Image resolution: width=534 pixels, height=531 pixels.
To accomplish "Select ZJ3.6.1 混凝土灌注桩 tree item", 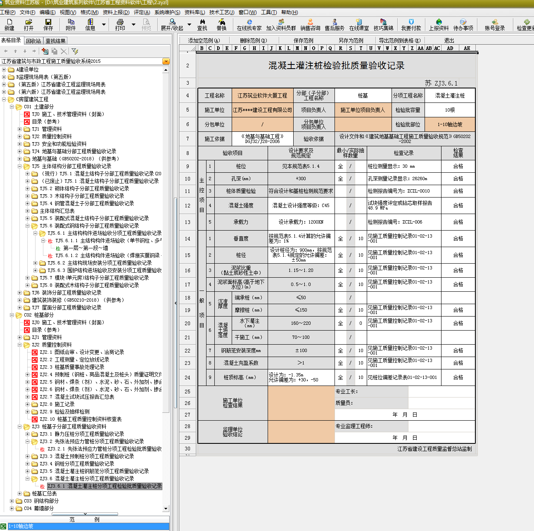I will 104,486.
